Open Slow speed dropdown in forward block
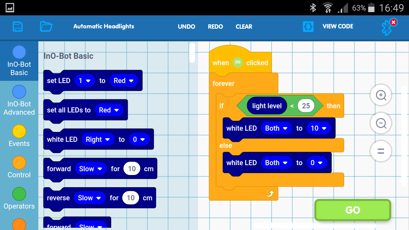 (91, 169)
